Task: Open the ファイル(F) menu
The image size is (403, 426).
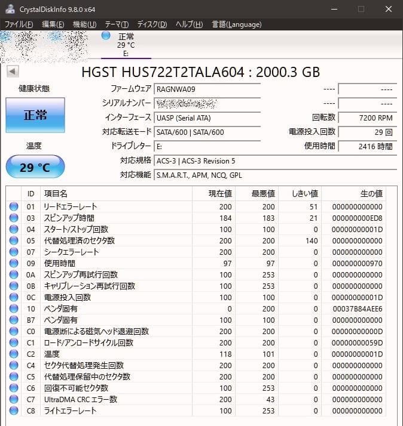Action: 19,24
